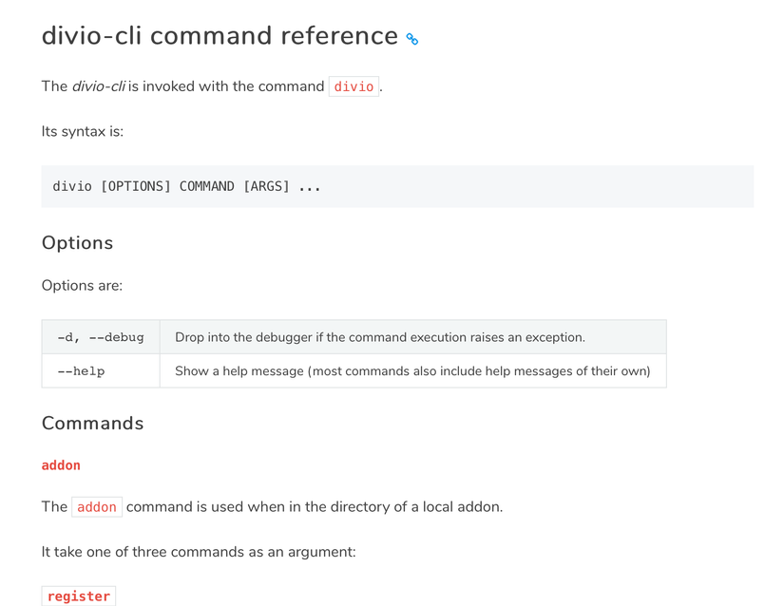784x606 pixels.
Task: Click the inline 'addon' code in the paragraph
Action: tap(97, 507)
